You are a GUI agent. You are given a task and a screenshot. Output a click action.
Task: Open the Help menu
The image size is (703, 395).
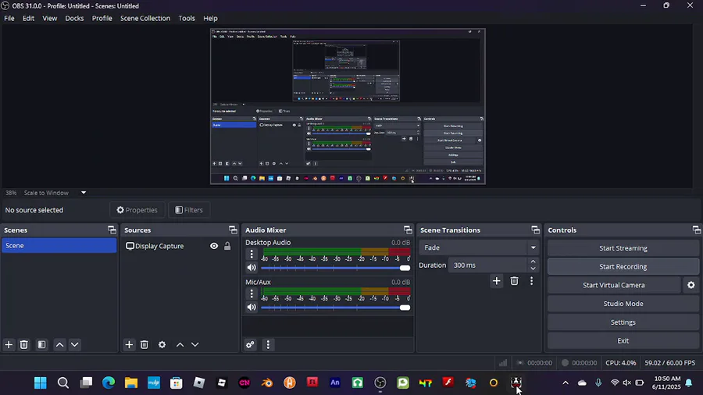click(210, 19)
